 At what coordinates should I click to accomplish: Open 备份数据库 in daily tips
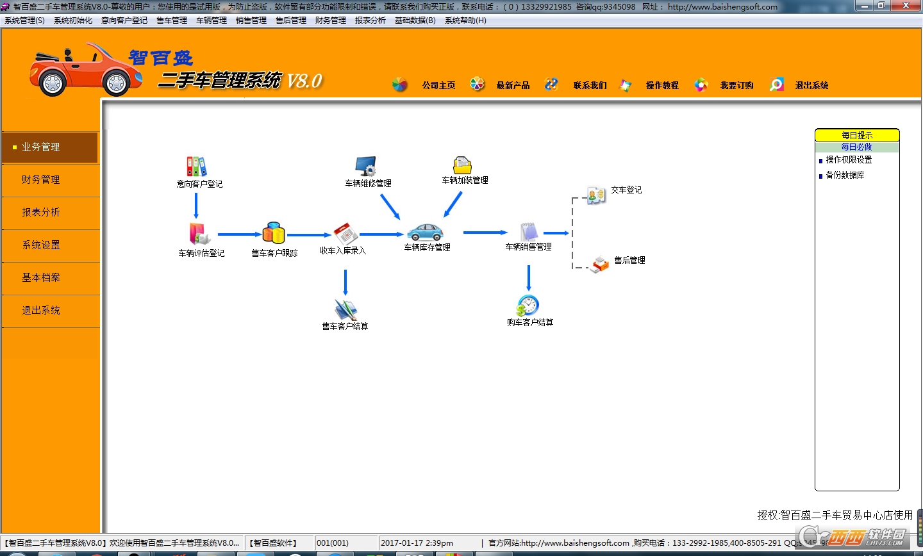pyautogui.click(x=845, y=175)
